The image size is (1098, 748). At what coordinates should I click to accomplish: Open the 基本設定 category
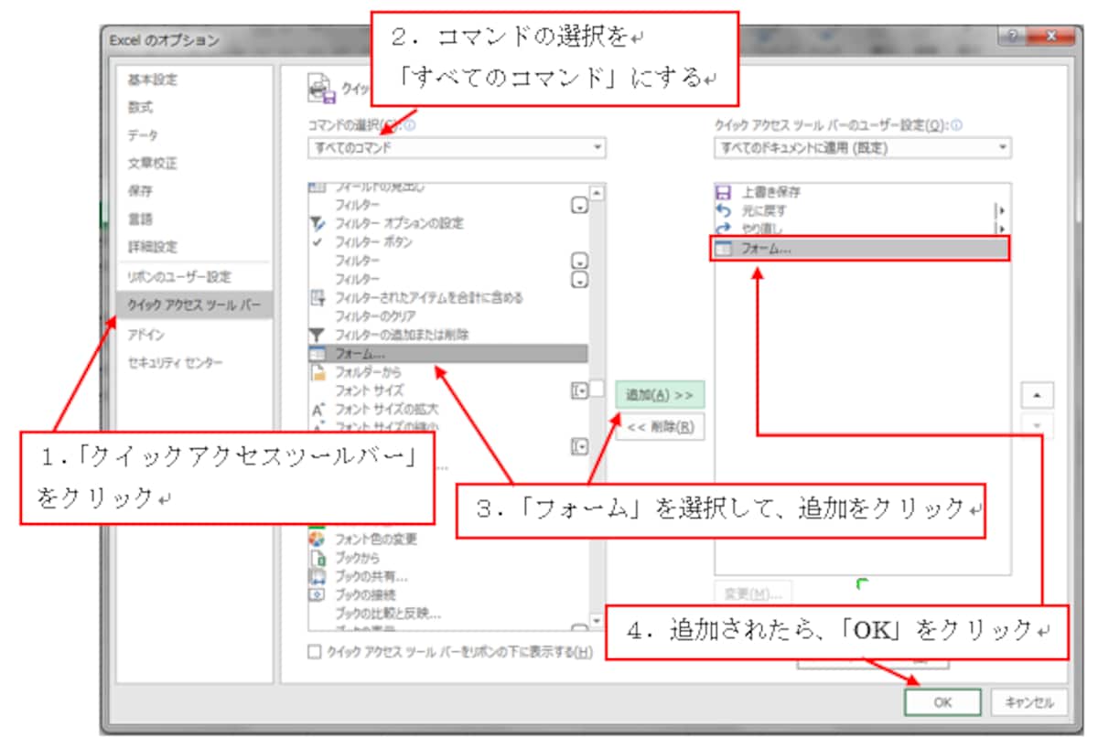click(153, 80)
